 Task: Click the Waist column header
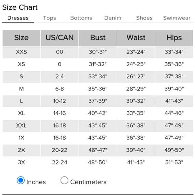(x=136, y=38)
